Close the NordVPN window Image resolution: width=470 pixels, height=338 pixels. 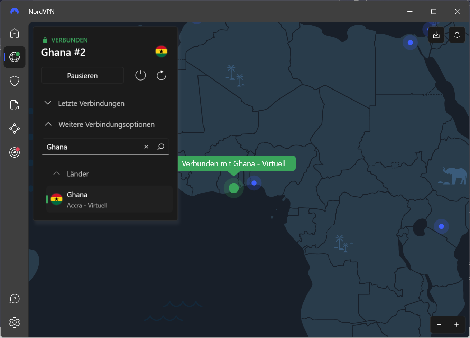(458, 11)
